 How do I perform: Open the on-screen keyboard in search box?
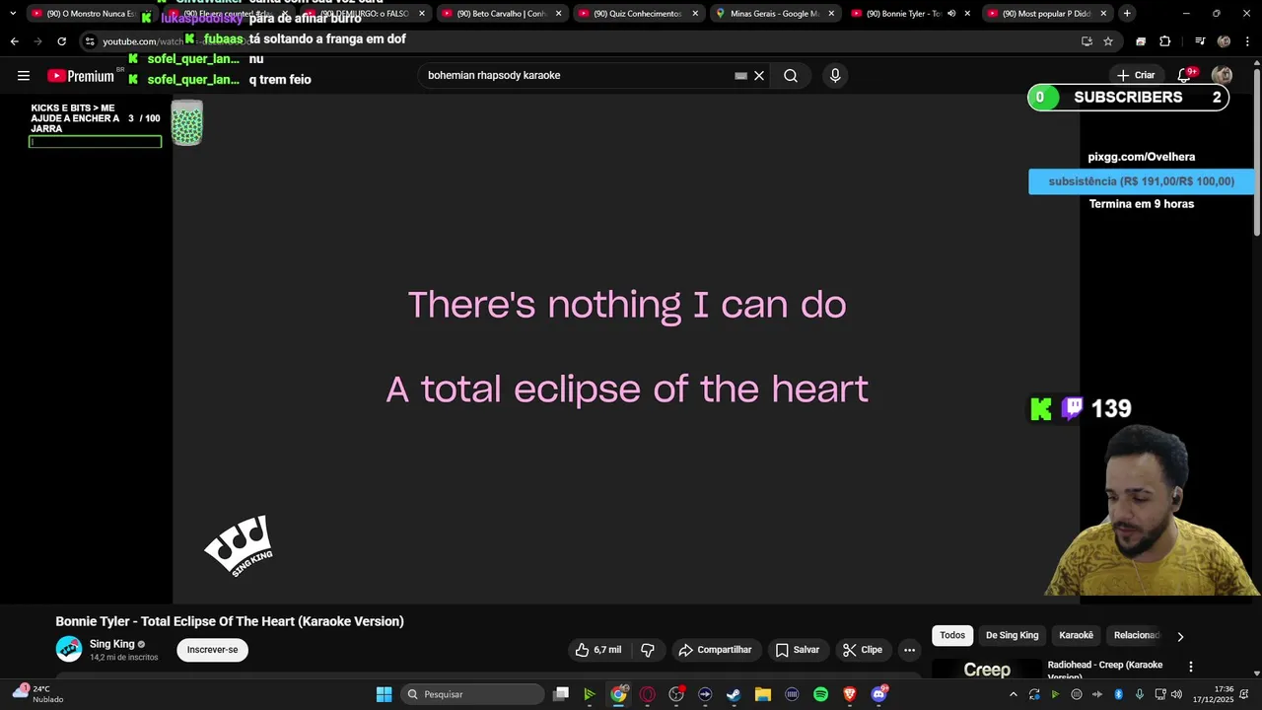[740, 76]
